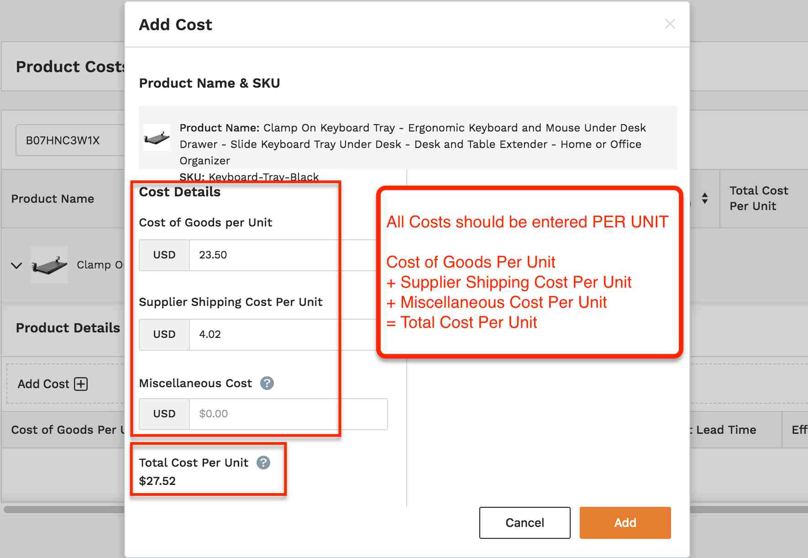Viewport: 808px width, 558px height.
Task: Open the USD currency selector for Miscellaneous Cost
Action: point(164,414)
